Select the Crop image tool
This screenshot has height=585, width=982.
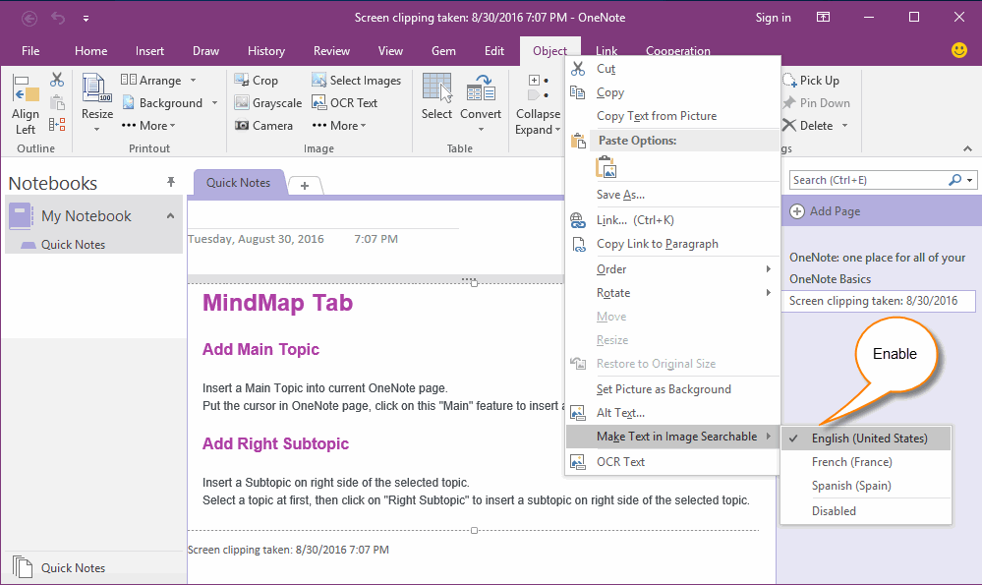click(x=257, y=81)
